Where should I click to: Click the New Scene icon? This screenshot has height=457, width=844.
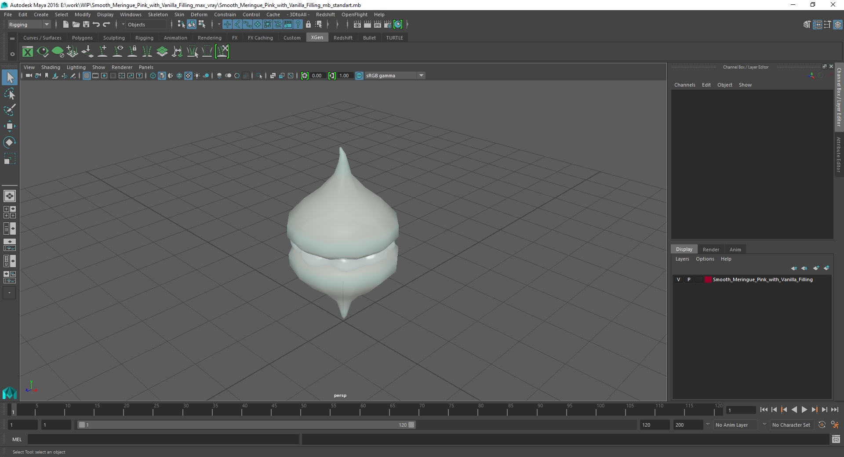point(65,25)
